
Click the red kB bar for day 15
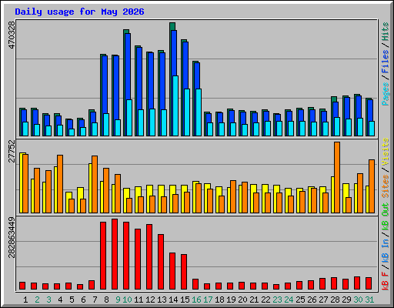click(x=184, y=272)
